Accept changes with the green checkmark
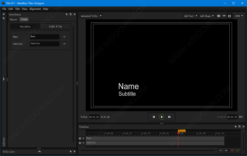Image resolution: width=247 pixels, height=156 pixels. click(x=238, y=150)
